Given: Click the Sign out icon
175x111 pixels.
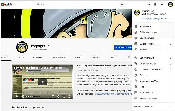Looking at the screenshot, I should pyautogui.click(x=136, y=49).
